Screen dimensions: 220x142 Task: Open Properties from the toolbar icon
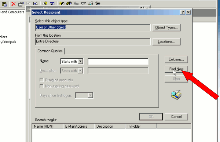tap(21, 4)
